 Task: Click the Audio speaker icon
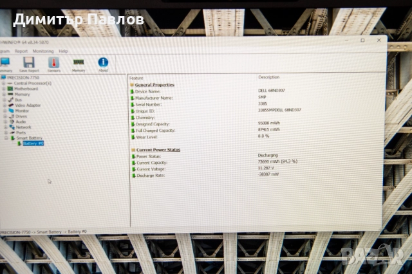[x=12, y=122]
